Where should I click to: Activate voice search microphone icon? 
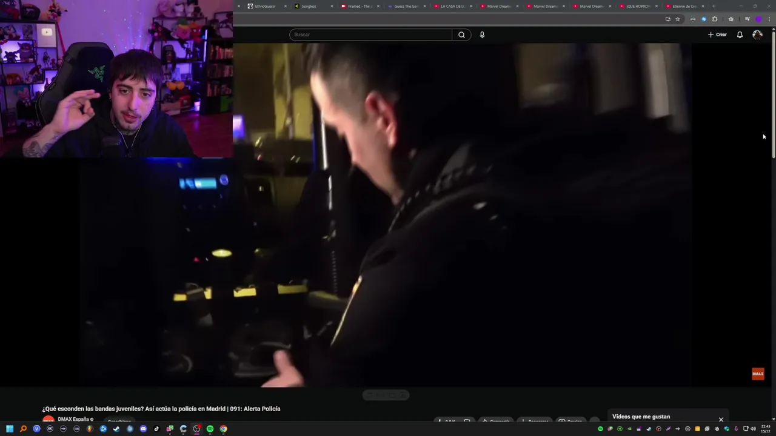point(482,35)
